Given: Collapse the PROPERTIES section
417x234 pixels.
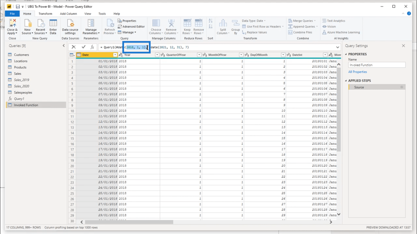Looking at the screenshot, I should tap(346, 54).
